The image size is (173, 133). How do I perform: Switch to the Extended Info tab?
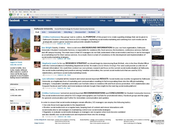(x=55, y=32)
